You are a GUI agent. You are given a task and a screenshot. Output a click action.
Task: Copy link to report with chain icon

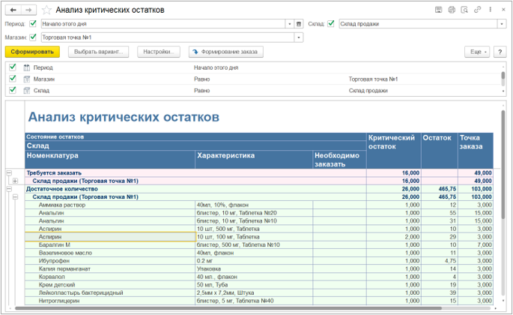tap(477, 10)
